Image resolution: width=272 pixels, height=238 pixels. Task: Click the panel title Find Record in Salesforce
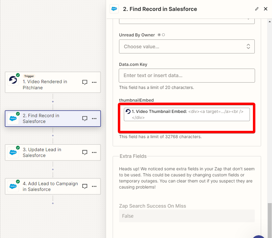click(x=160, y=9)
